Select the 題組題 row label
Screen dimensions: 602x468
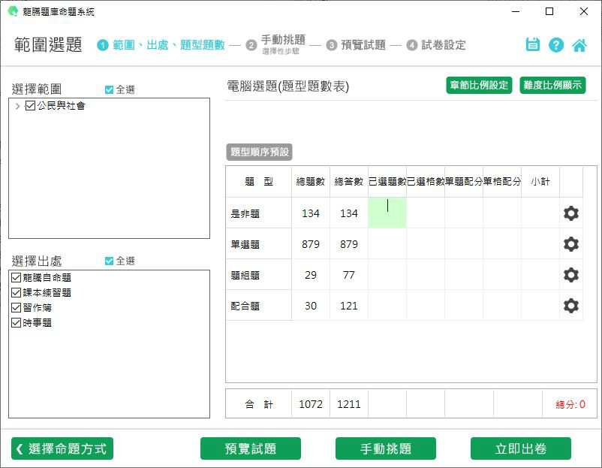pos(245,275)
